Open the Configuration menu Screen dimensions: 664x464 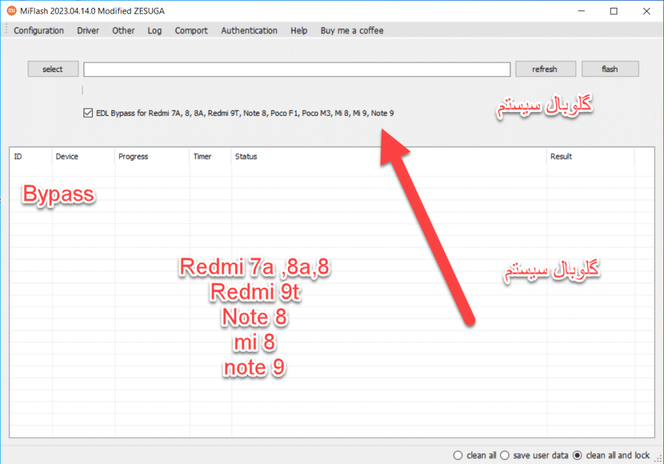click(x=38, y=30)
